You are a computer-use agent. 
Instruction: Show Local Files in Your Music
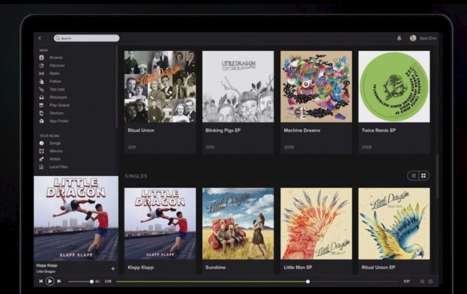point(58,167)
